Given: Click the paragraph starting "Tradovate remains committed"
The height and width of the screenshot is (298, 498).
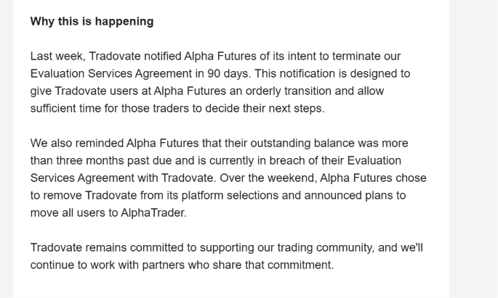Looking at the screenshot, I should tap(226, 256).
